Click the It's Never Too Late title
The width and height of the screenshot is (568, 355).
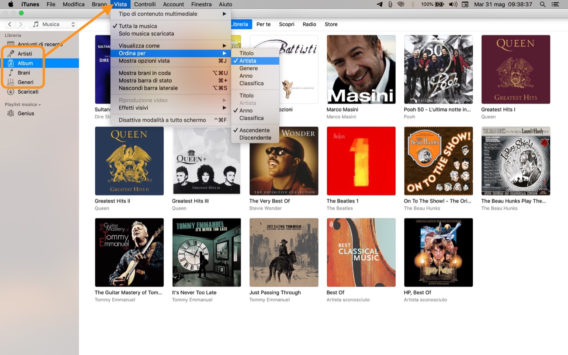(x=194, y=293)
